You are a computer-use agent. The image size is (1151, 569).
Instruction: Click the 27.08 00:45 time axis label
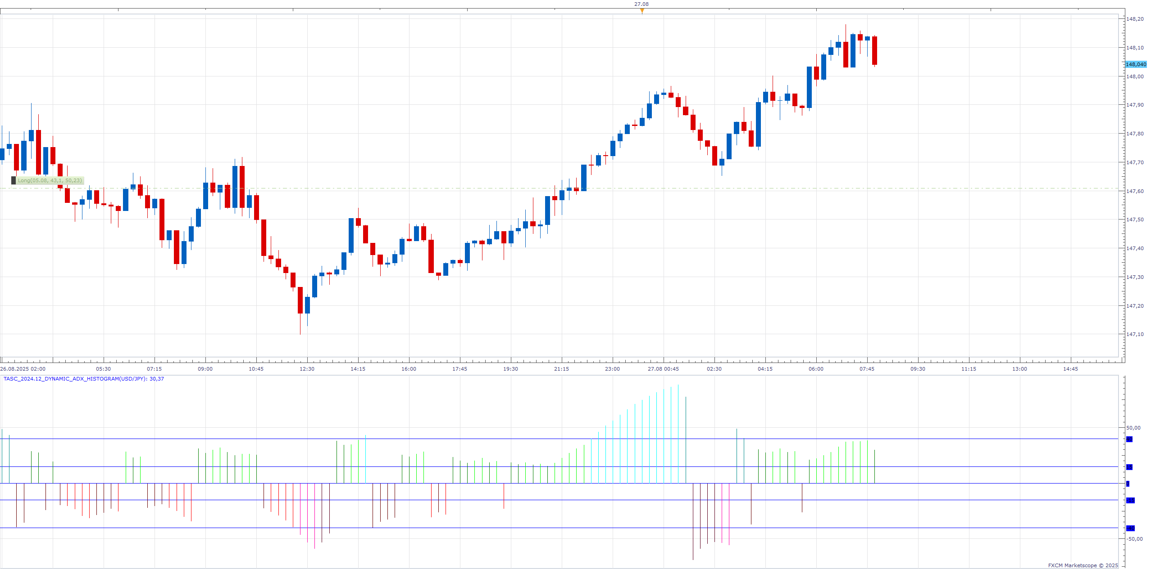pyautogui.click(x=664, y=369)
